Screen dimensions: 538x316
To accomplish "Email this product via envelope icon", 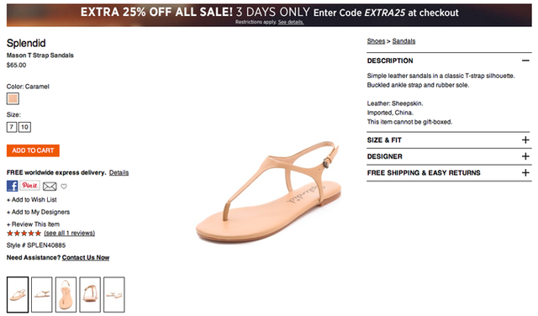I will click(50, 187).
